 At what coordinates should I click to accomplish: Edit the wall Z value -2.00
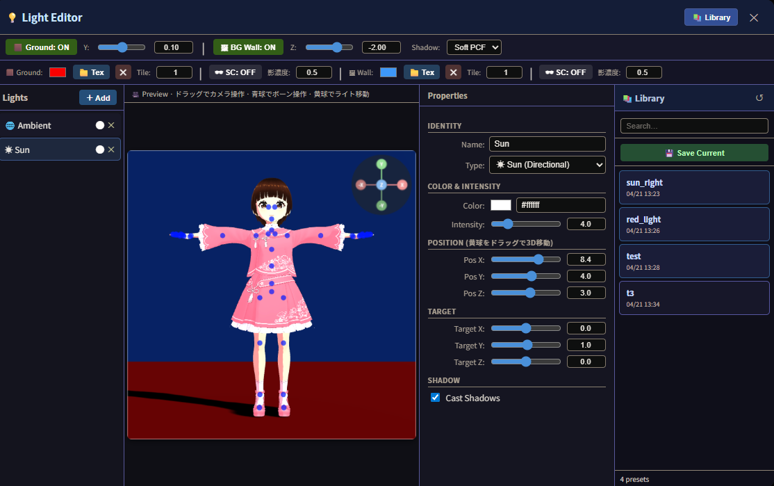click(381, 47)
